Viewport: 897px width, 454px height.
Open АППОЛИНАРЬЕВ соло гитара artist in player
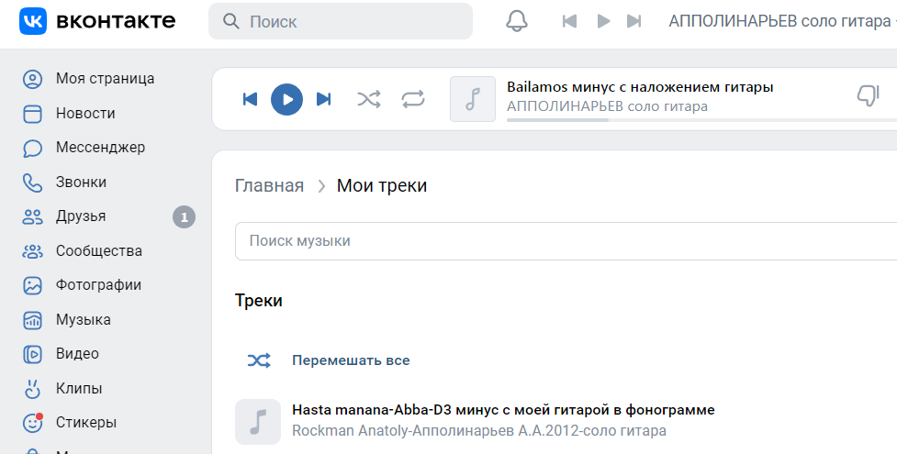pos(607,106)
